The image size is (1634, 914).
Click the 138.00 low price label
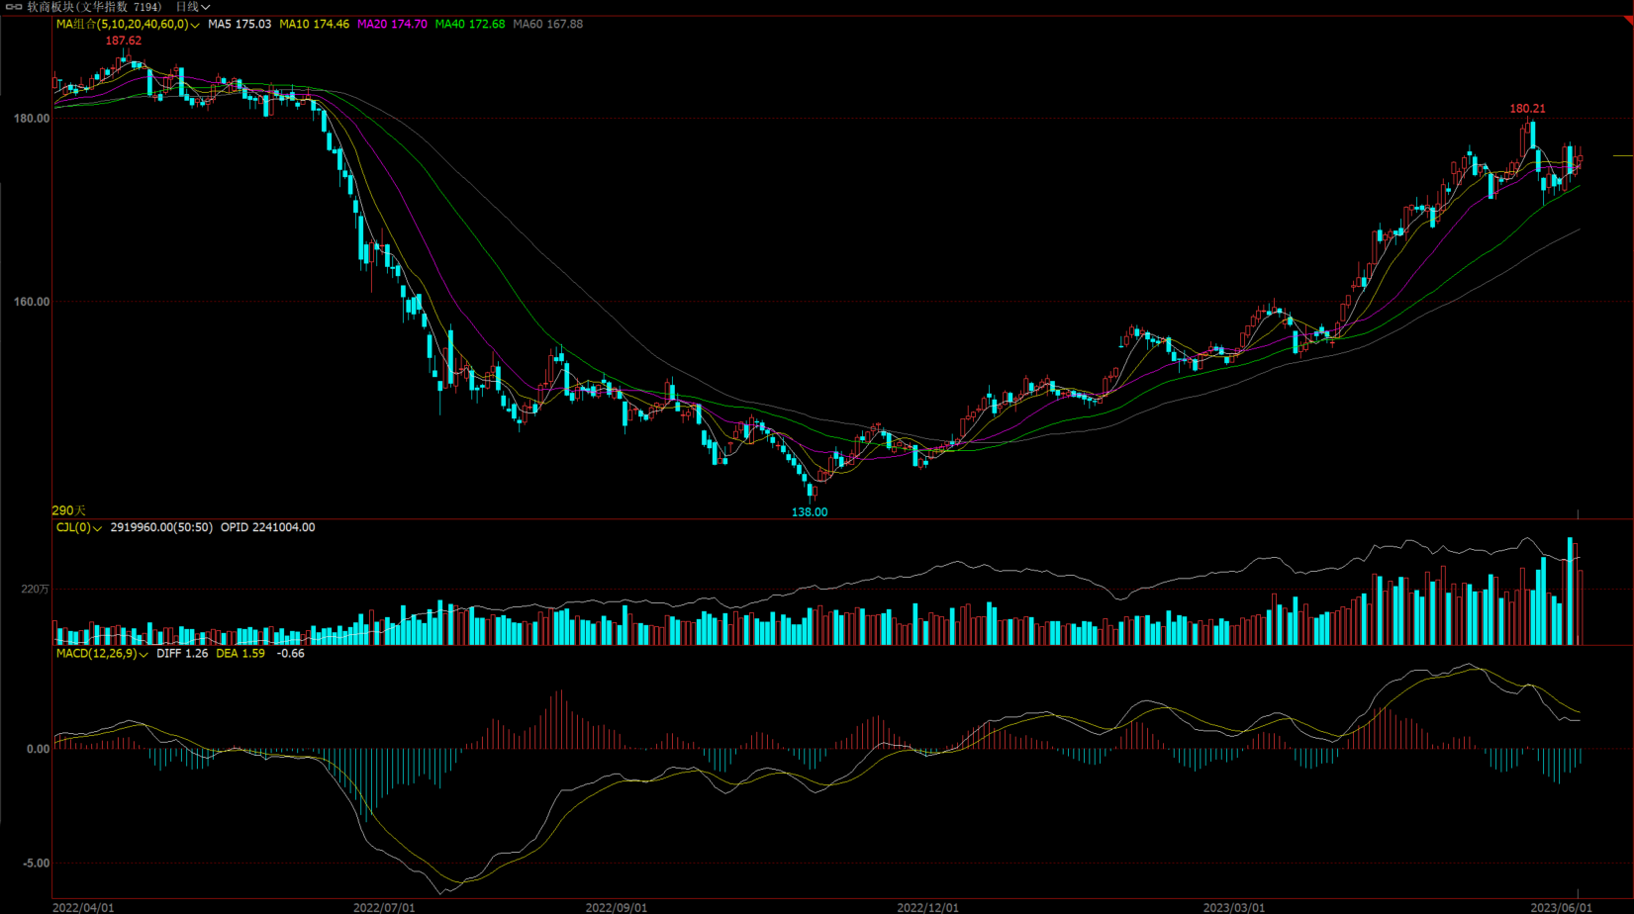point(809,512)
